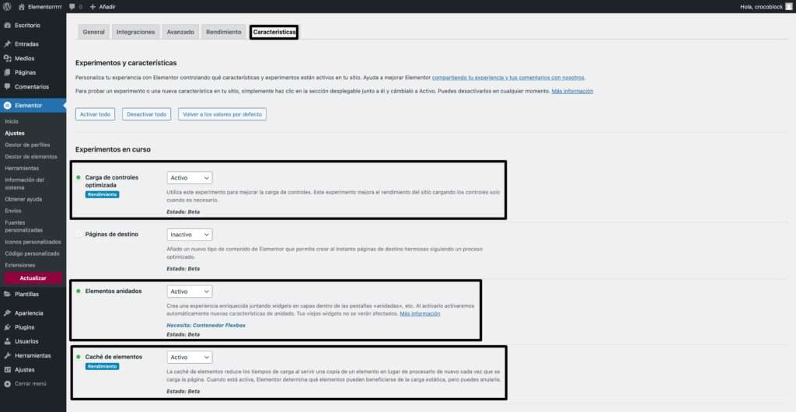Screen dimensions: 796x412
Task: Click the Usuarios person icon
Action: 7,341
